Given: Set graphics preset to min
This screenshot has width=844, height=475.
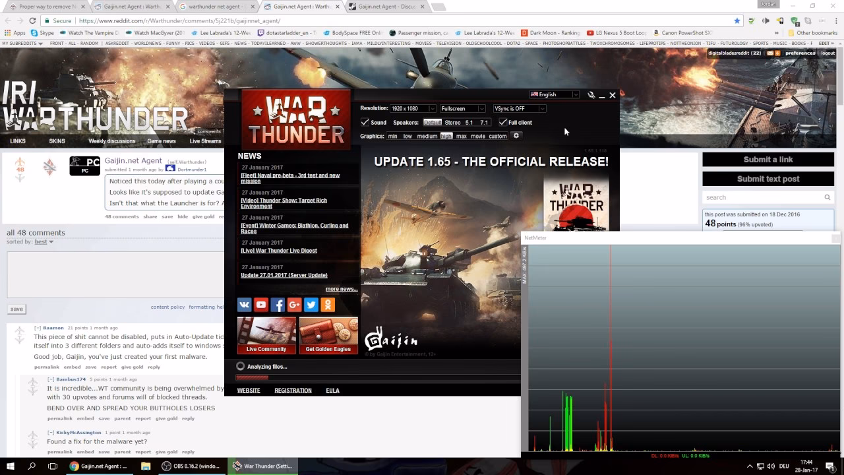Looking at the screenshot, I should (392, 136).
